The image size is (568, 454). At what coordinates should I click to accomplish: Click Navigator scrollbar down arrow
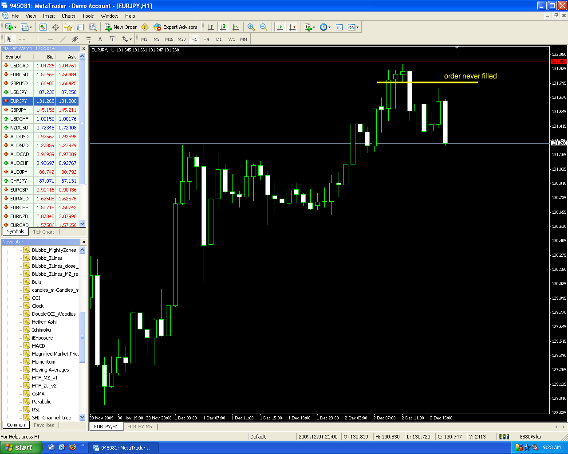82,417
